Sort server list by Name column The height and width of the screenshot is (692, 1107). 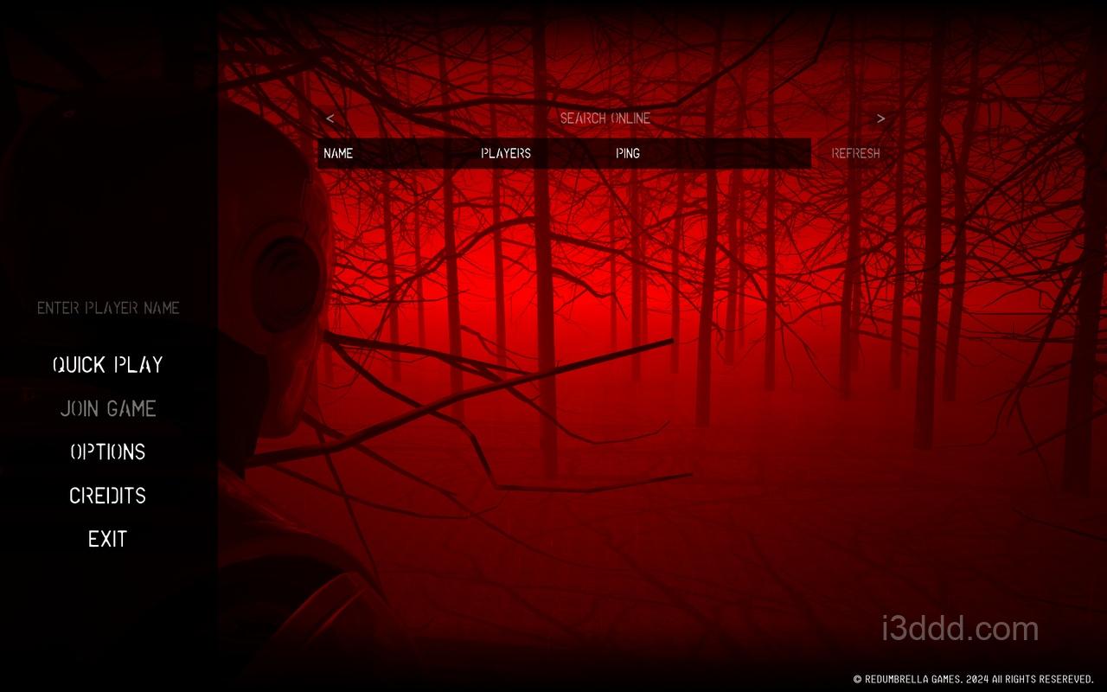tap(338, 153)
